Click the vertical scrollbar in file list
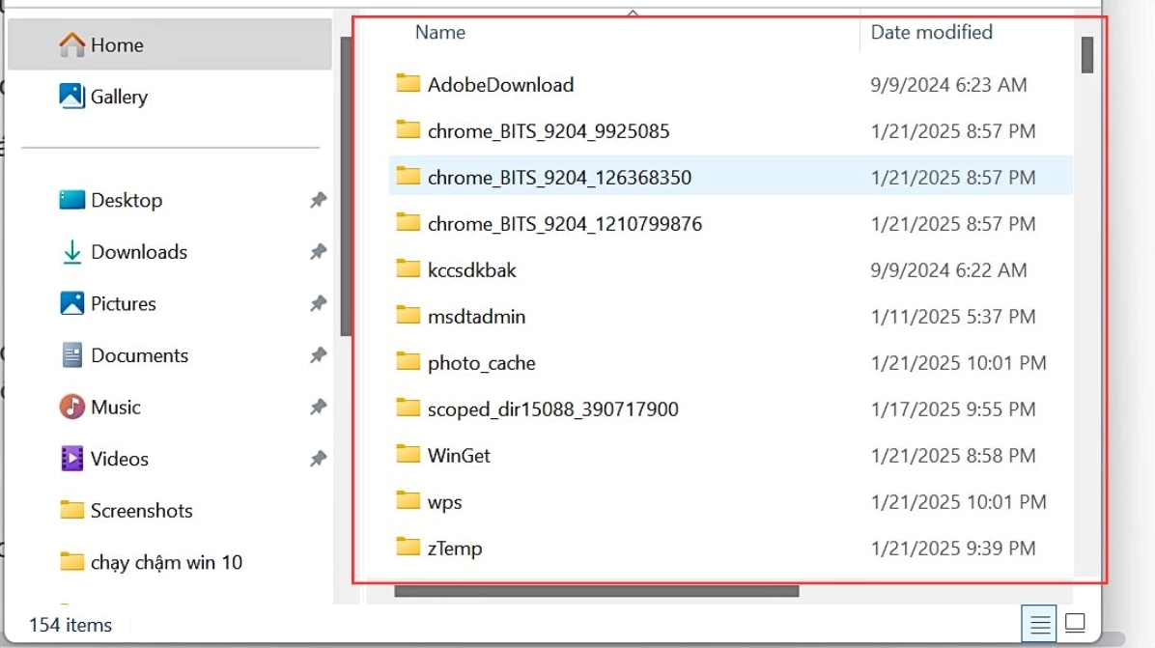Viewport: 1155px width, 648px height. 1086,55
